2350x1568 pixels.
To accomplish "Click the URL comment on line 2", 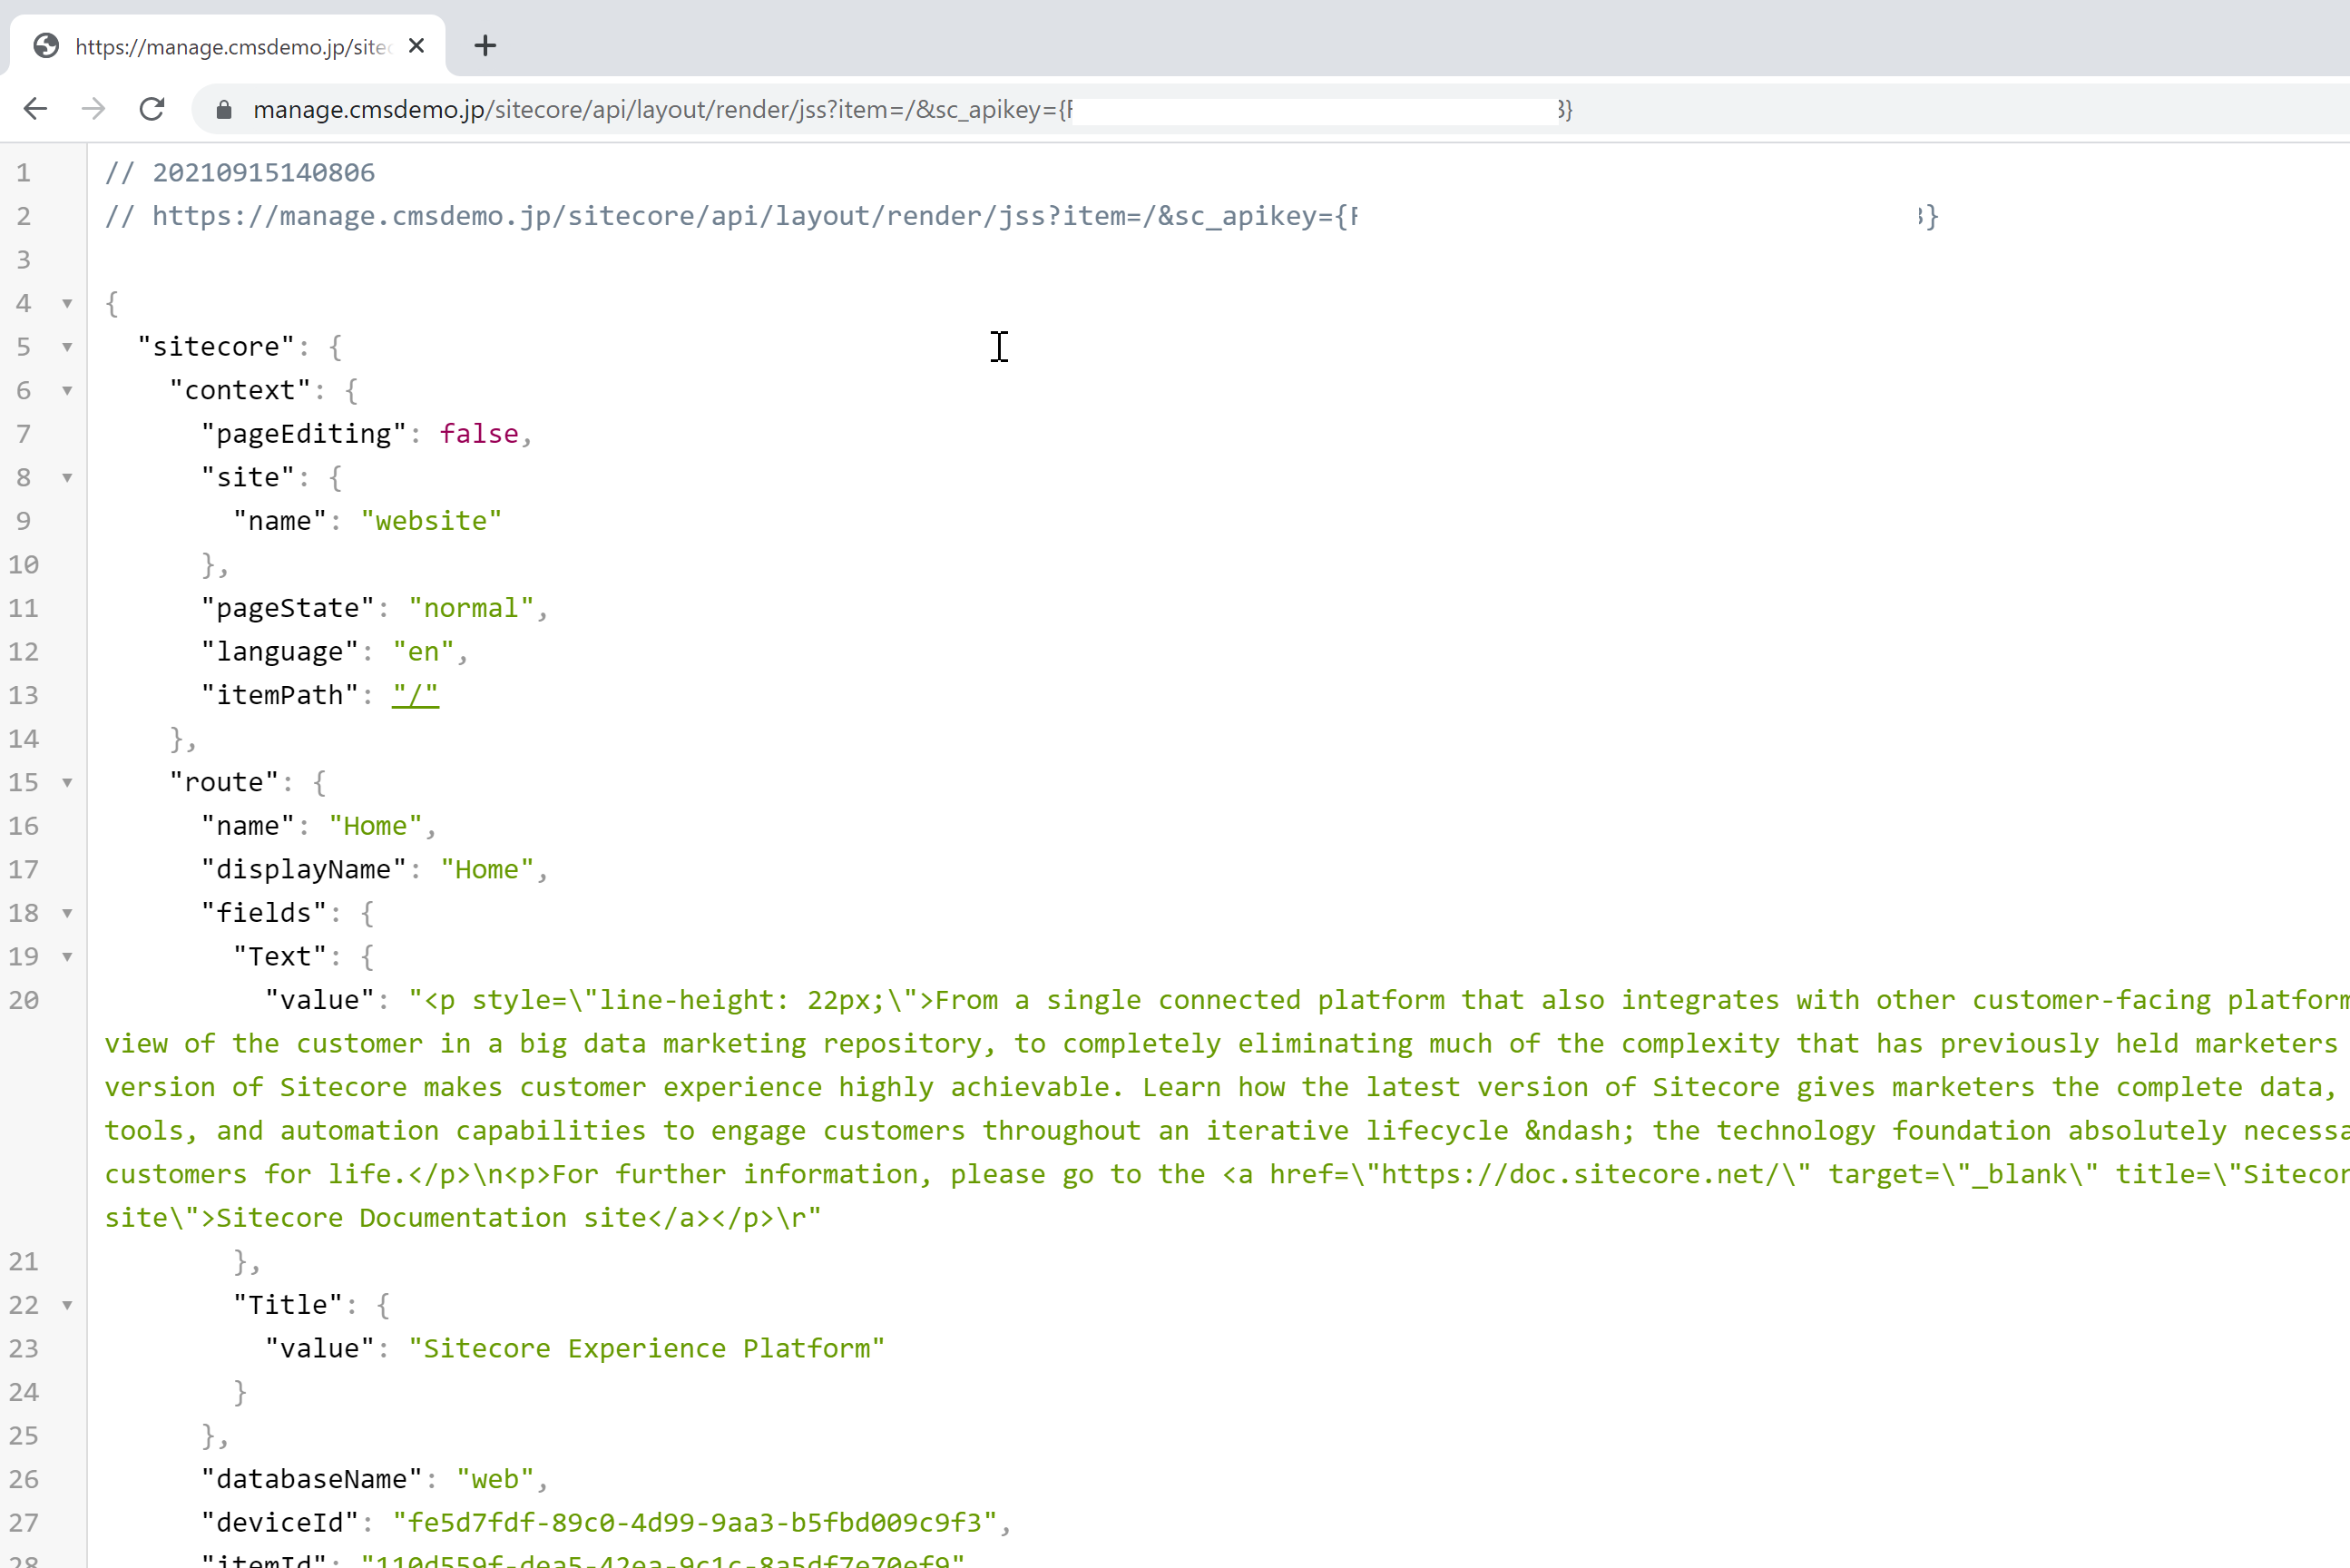I will click(x=1021, y=217).
